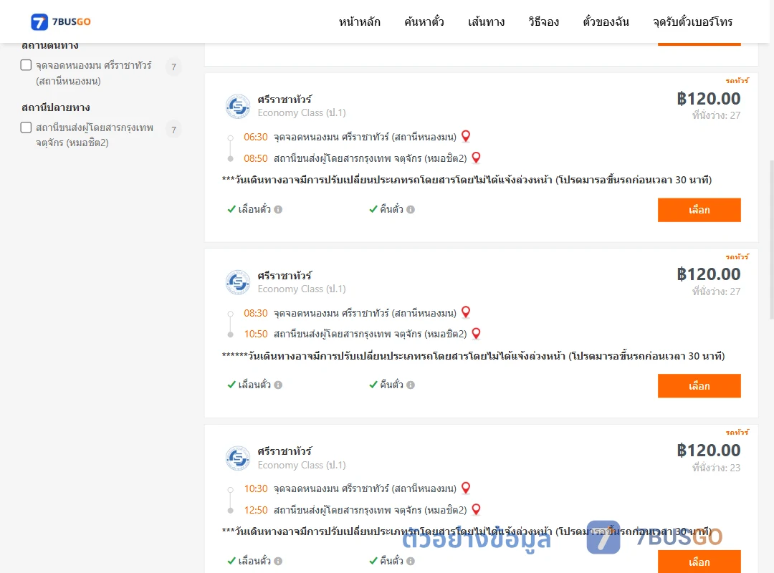Click the 7BUSGO logo in the header
The image size is (774, 573).
click(61, 21)
